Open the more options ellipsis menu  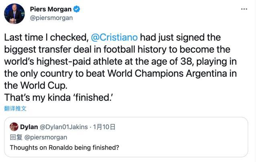tap(244, 9)
